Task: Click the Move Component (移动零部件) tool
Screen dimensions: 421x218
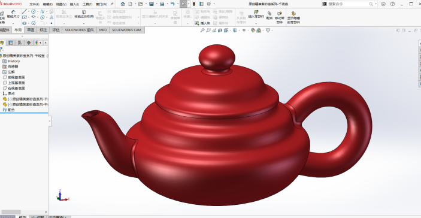Action: (x=280, y=17)
